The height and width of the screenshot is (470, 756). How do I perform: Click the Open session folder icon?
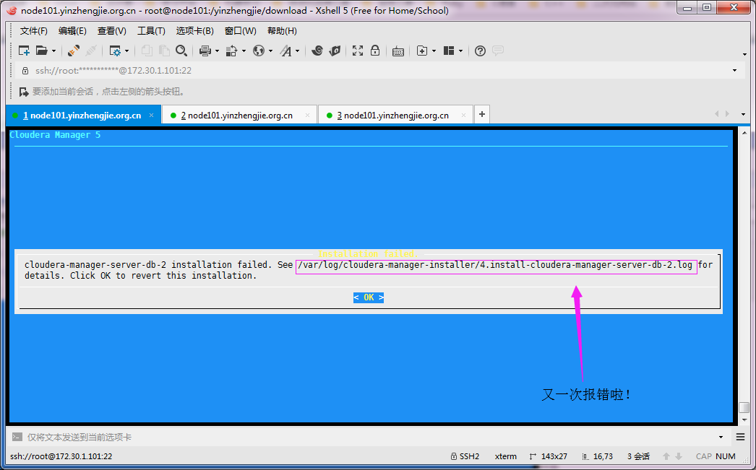click(x=42, y=51)
